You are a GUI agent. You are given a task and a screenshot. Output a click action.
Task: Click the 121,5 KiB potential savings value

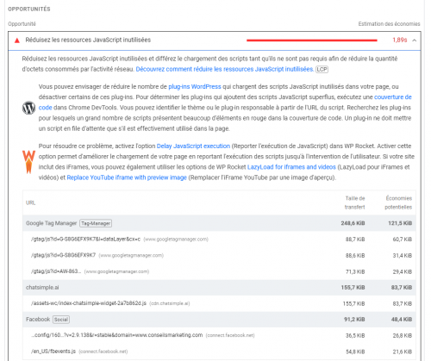click(x=400, y=223)
